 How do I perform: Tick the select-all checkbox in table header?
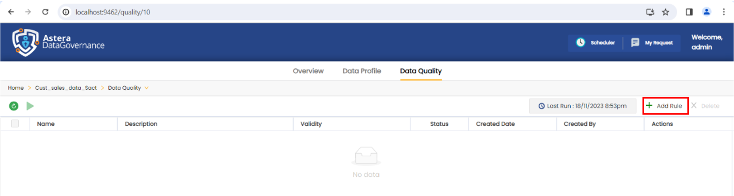pyautogui.click(x=15, y=124)
